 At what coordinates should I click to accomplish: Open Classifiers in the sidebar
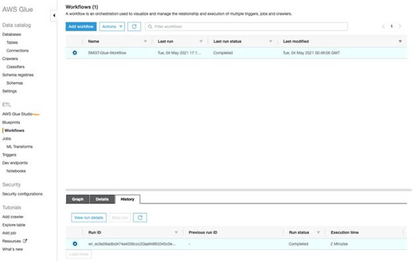coord(15,67)
